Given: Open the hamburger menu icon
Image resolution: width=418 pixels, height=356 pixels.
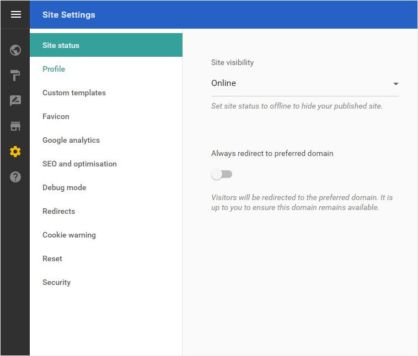Looking at the screenshot, I should [16, 14].
